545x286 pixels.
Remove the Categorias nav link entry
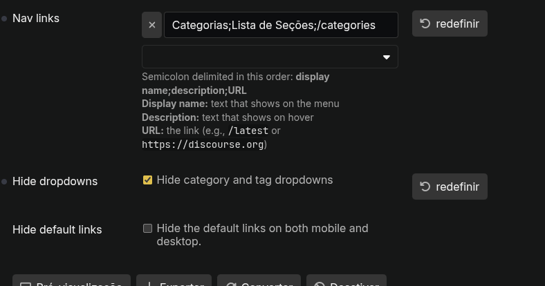coord(151,25)
